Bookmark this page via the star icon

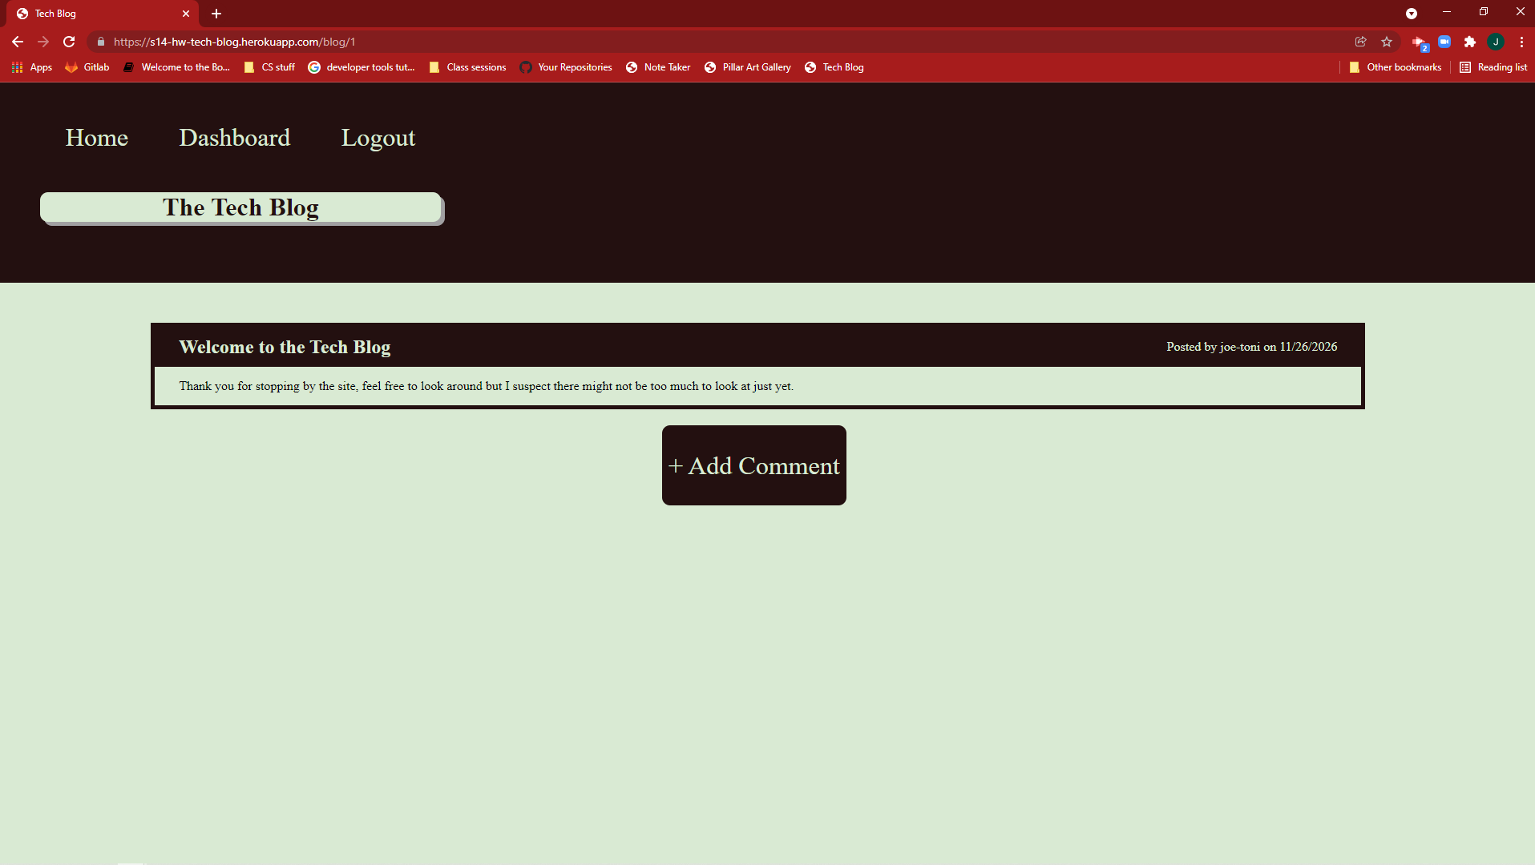1388,42
